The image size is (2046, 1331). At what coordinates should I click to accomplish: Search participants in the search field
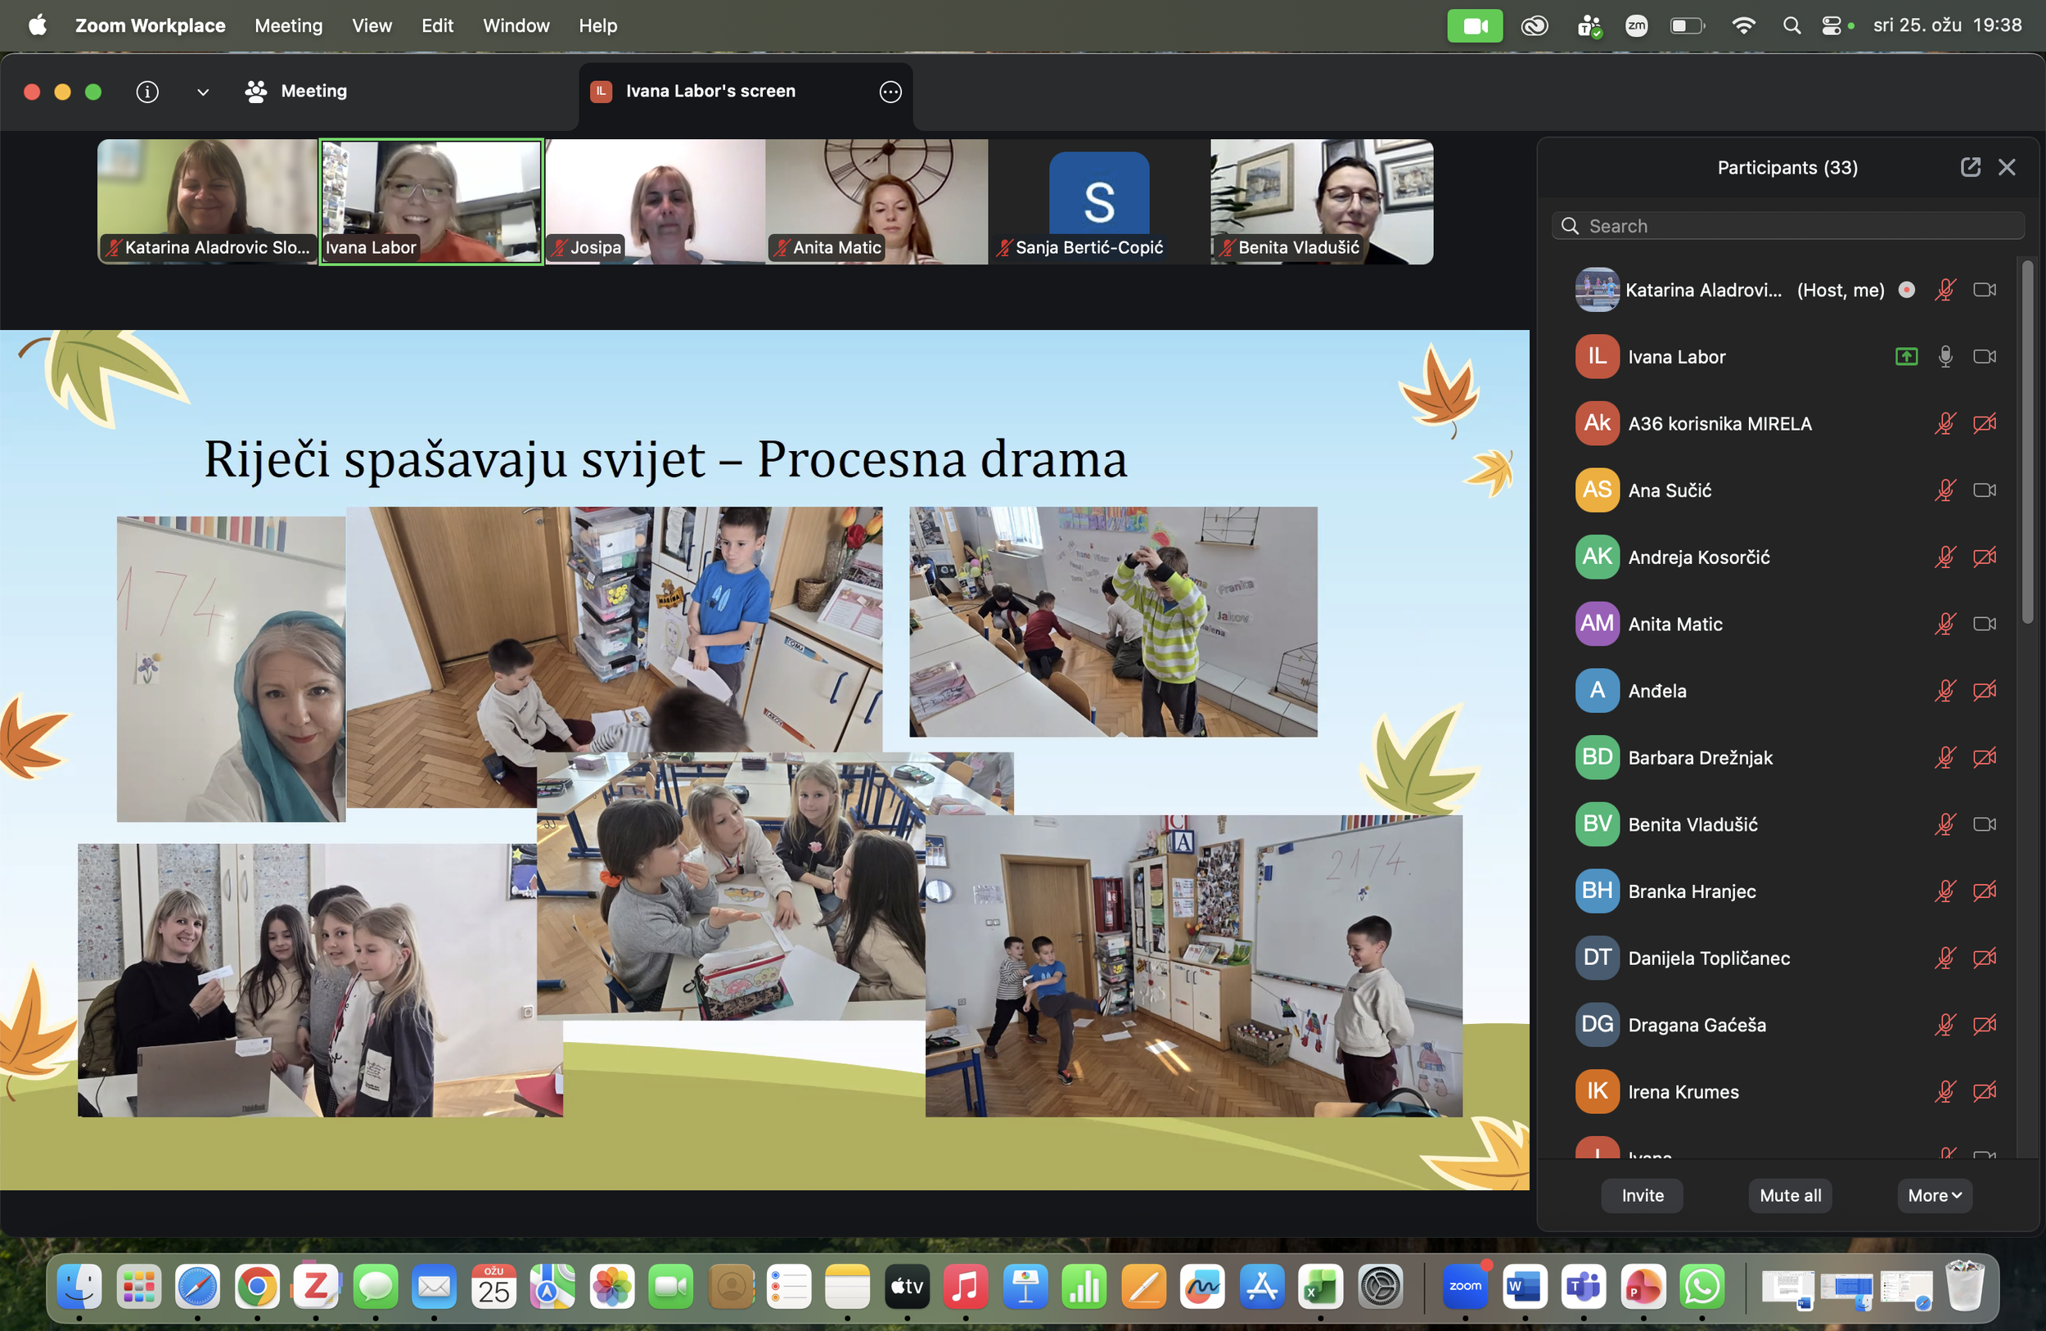pyautogui.click(x=1788, y=226)
